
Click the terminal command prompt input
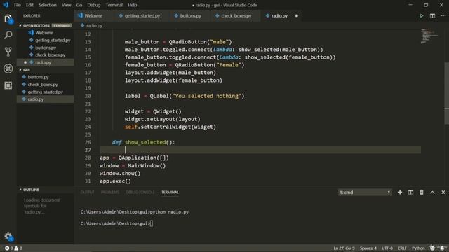coord(152,223)
